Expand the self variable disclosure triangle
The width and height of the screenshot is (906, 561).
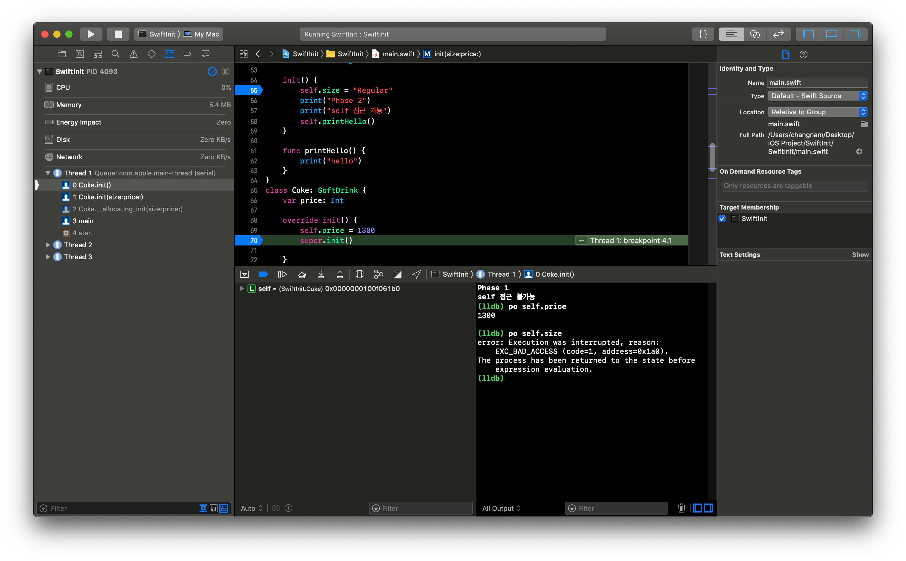(241, 288)
